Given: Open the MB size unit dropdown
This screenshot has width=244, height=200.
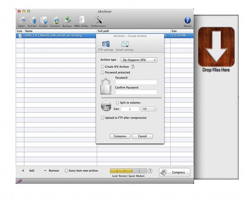Looking at the screenshot, I should (149, 109).
